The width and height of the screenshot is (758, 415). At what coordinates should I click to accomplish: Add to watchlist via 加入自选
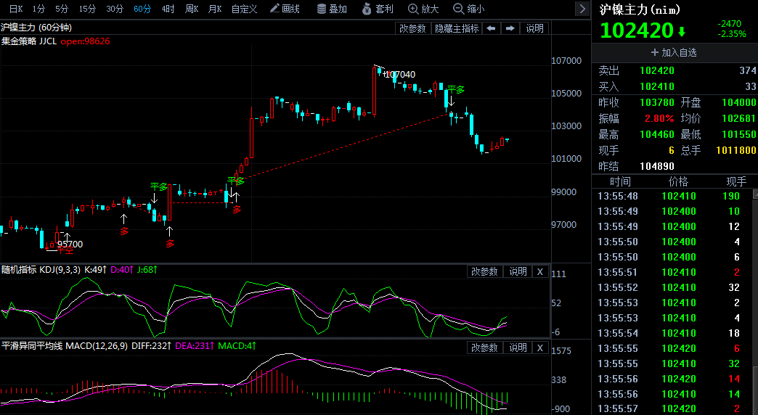click(x=674, y=53)
